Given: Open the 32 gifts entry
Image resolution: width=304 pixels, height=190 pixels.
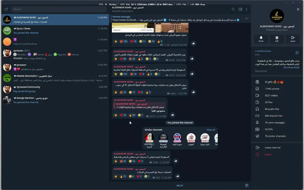Looking at the screenshot, I should (x=277, y=82).
